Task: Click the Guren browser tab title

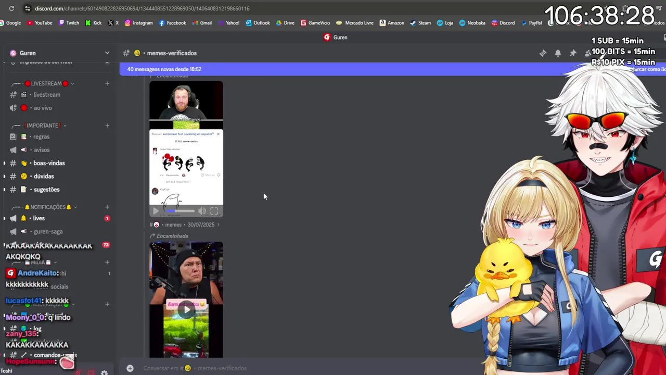Action: [x=340, y=37]
